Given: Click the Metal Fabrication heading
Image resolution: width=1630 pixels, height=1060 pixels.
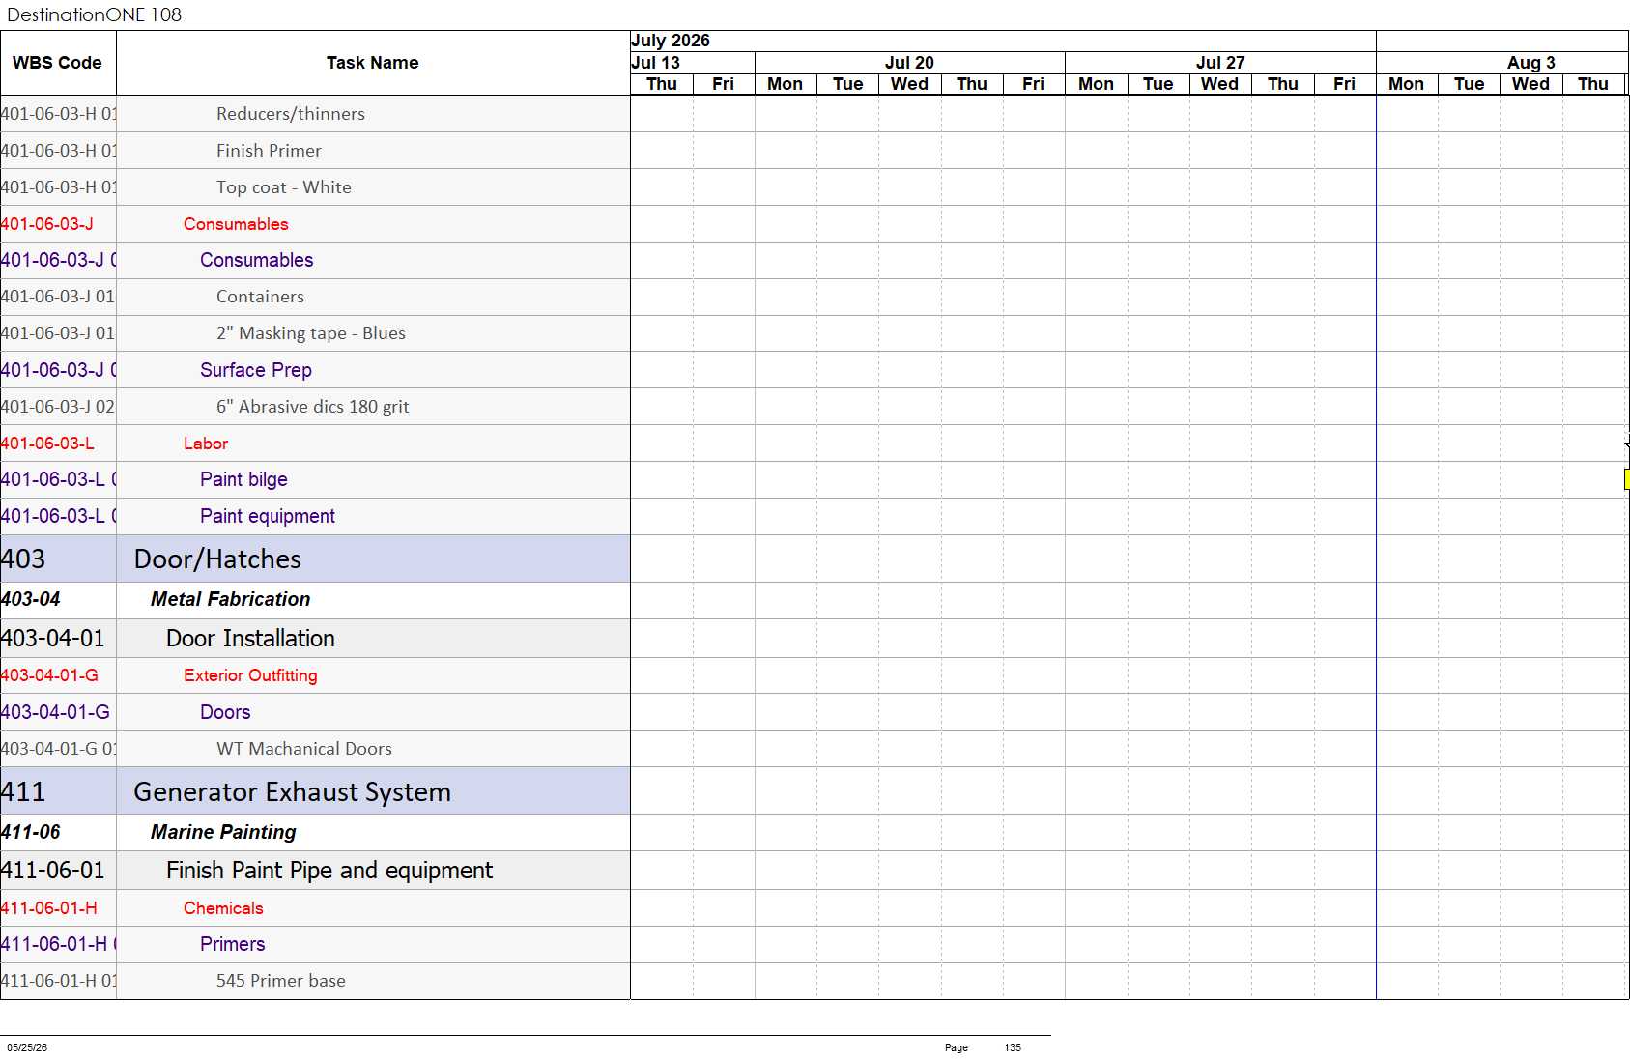Looking at the screenshot, I should coord(231,599).
